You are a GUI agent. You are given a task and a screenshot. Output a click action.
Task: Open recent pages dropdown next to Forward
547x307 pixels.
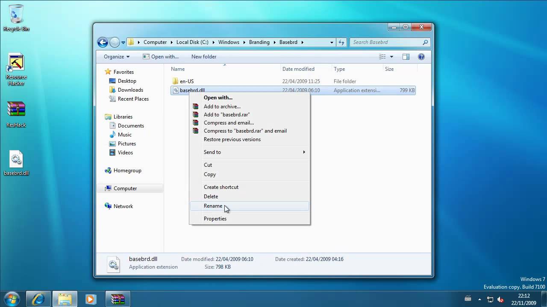click(x=123, y=42)
